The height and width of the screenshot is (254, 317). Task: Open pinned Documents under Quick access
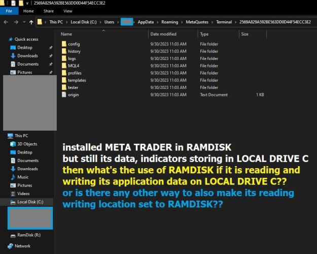click(x=28, y=64)
